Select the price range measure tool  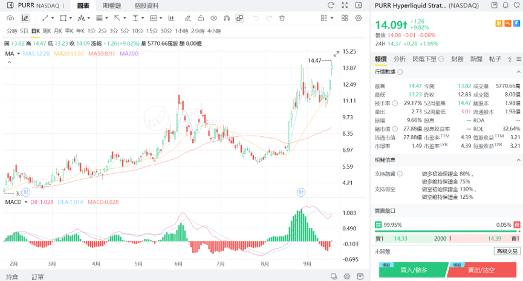tap(135, 18)
